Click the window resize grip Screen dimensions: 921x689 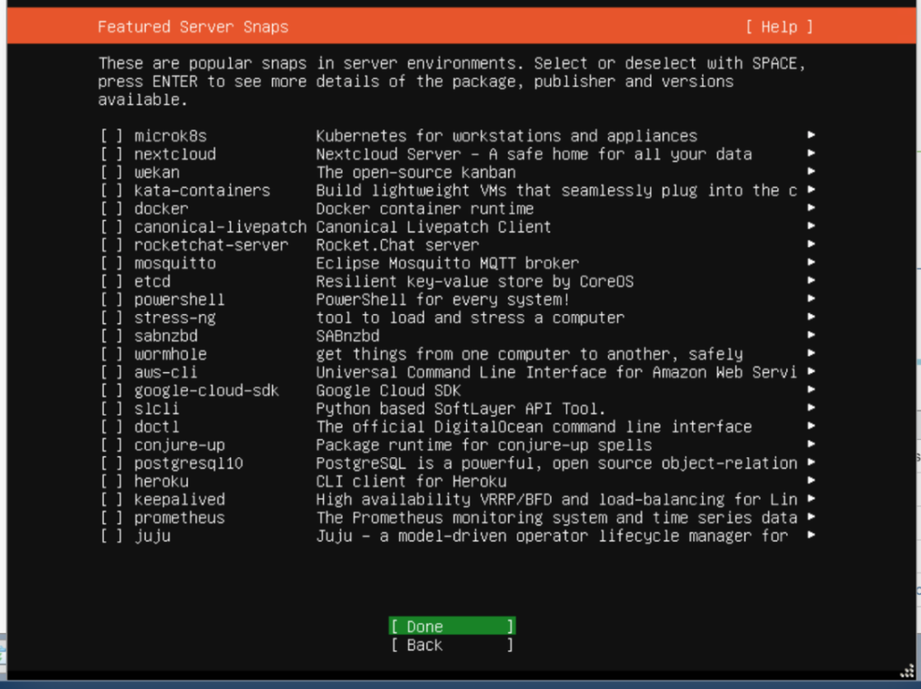[x=907, y=671]
